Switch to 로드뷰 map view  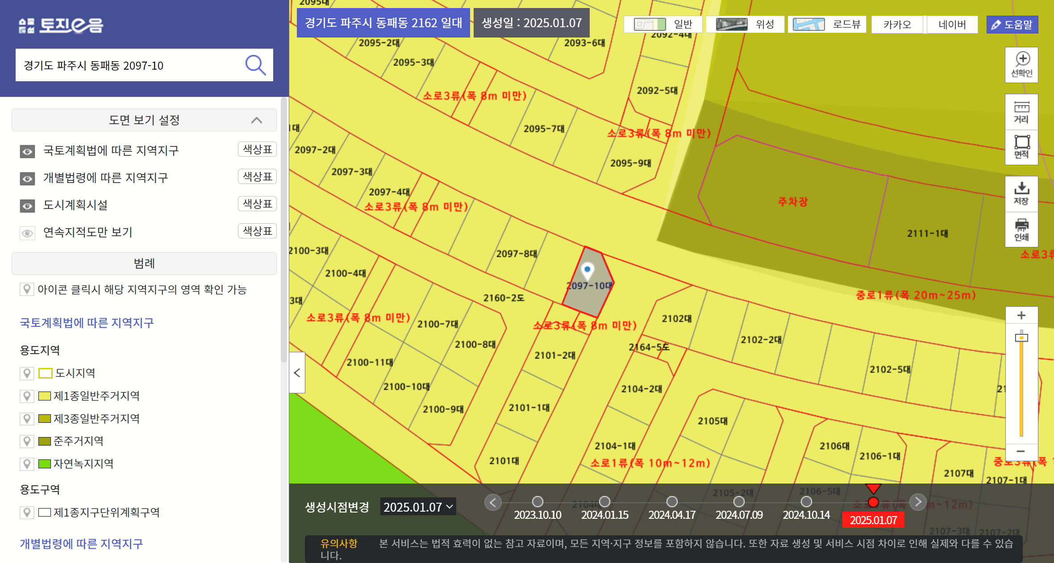coord(827,24)
